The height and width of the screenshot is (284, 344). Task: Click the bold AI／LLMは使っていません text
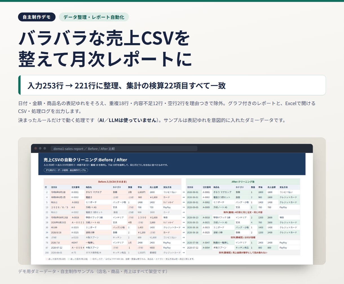pos(127,120)
